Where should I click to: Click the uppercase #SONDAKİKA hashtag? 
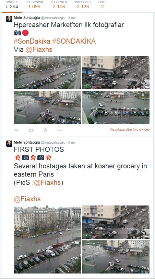(74, 41)
